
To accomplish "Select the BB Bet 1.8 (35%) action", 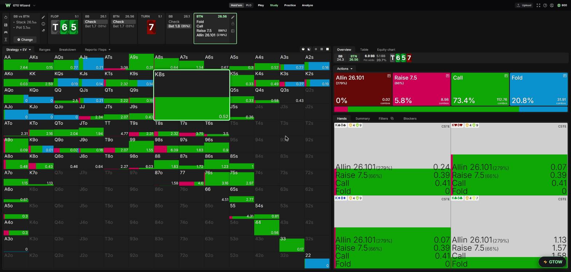I will pyautogui.click(x=179, y=26).
